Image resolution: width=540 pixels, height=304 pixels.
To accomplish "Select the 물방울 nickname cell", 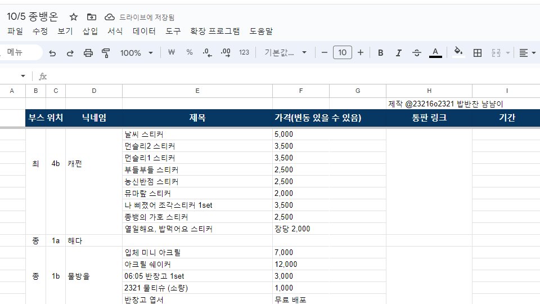I will [94, 276].
